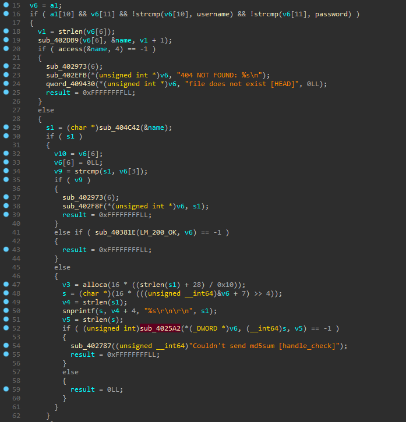Image resolution: width=406 pixels, height=422 pixels.
Task: Click variable v9 assignment on line 34
Action: [x=58, y=171]
